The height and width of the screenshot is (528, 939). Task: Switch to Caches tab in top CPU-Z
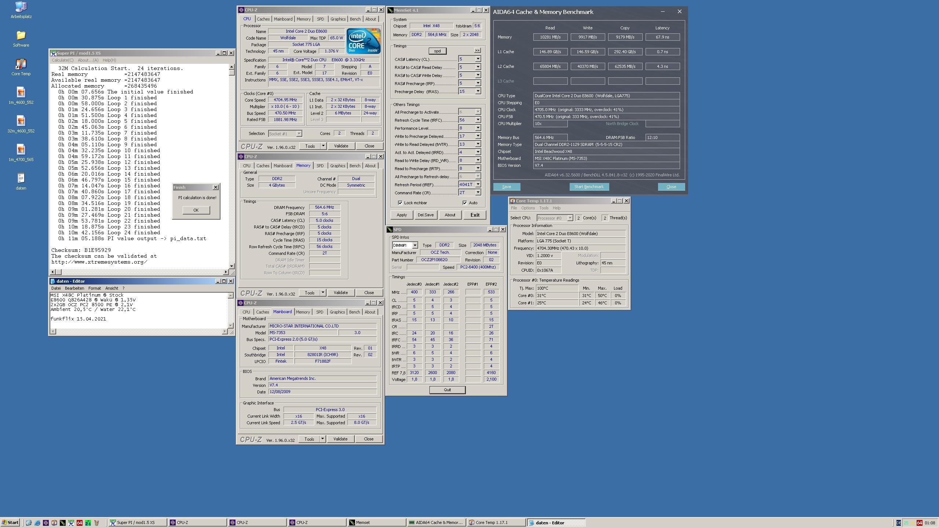263,19
